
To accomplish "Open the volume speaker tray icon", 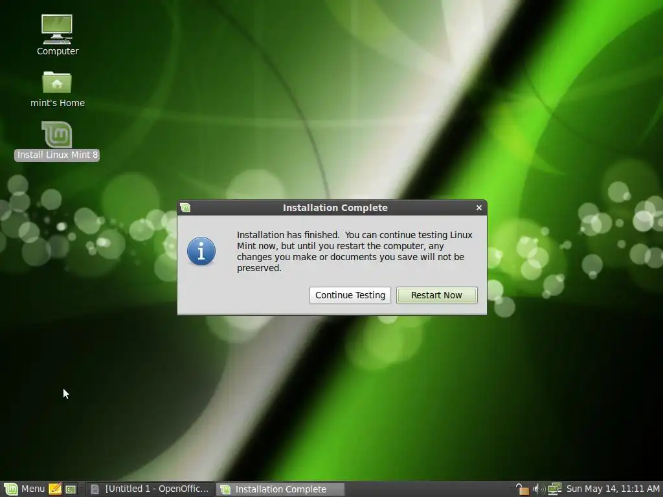I will tap(538, 489).
